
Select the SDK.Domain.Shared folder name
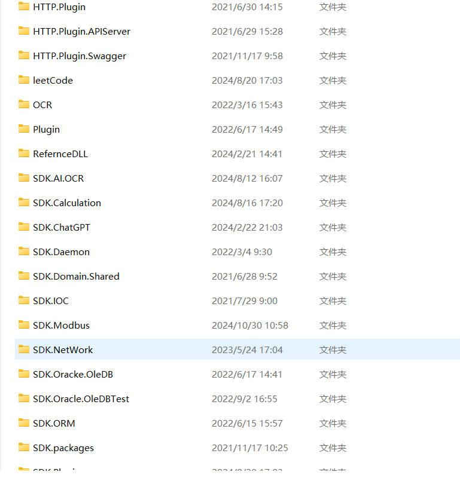(77, 277)
